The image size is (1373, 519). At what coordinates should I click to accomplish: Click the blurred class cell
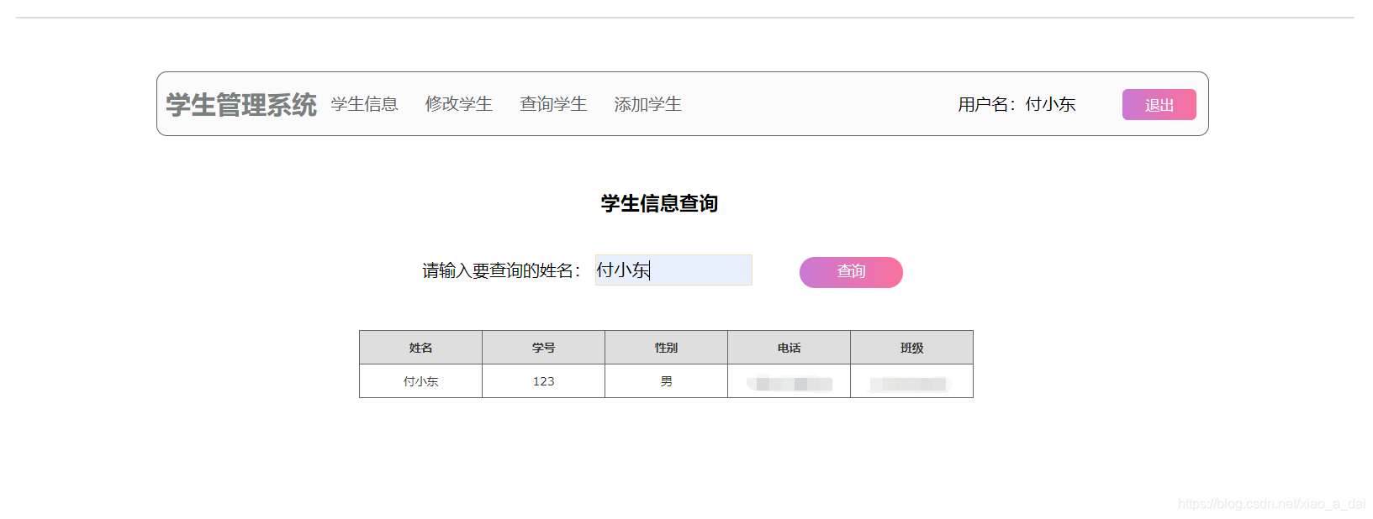click(x=911, y=381)
